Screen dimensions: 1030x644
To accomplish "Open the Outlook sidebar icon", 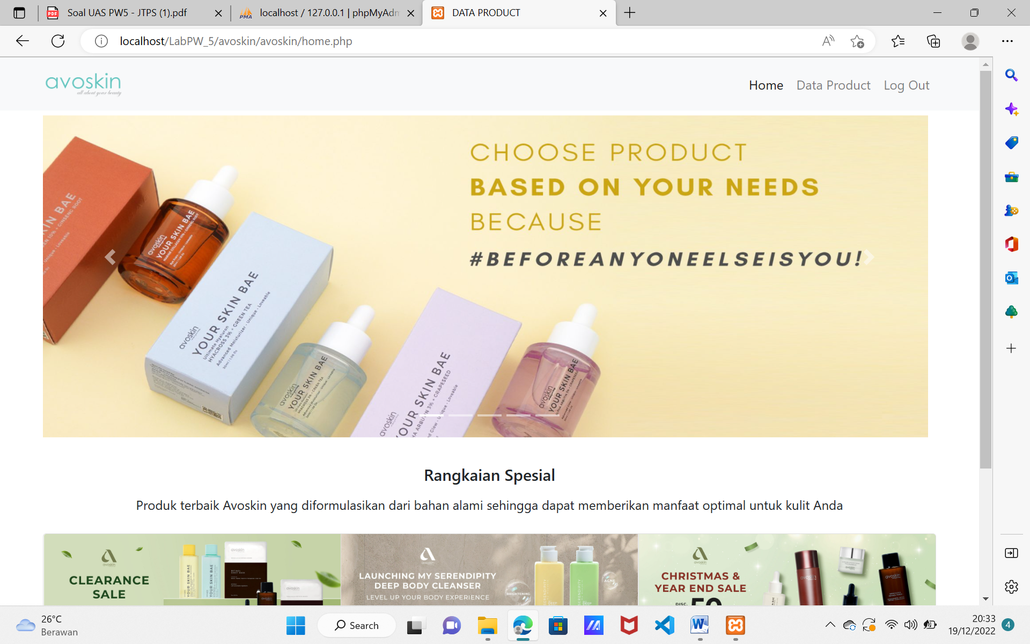I will 1011,278.
